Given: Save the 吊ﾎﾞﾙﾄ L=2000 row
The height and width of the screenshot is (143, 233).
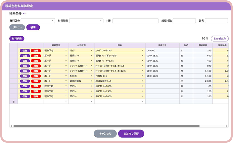Looking at the screenshot, I should [25, 97].
